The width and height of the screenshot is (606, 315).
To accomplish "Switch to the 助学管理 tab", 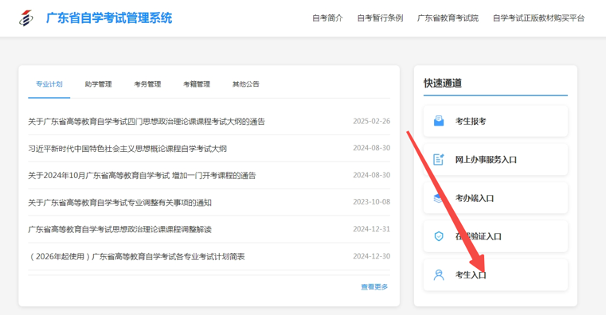I will point(98,84).
